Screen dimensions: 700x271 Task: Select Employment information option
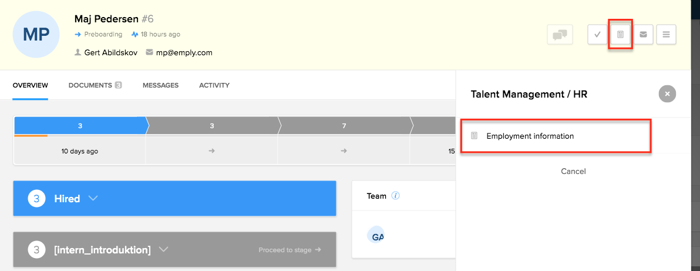coord(530,136)
